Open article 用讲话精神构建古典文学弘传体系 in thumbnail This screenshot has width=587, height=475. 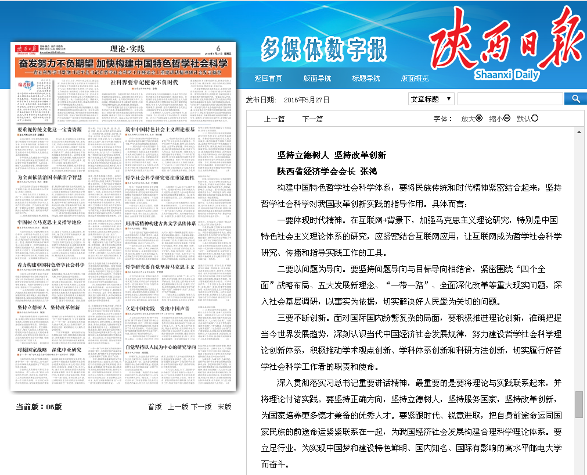pos(161,223)
